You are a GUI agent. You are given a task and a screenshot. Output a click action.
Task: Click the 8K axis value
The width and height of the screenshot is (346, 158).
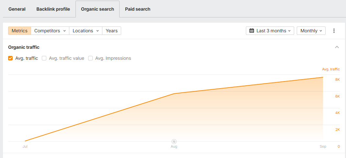pos(337,80)
